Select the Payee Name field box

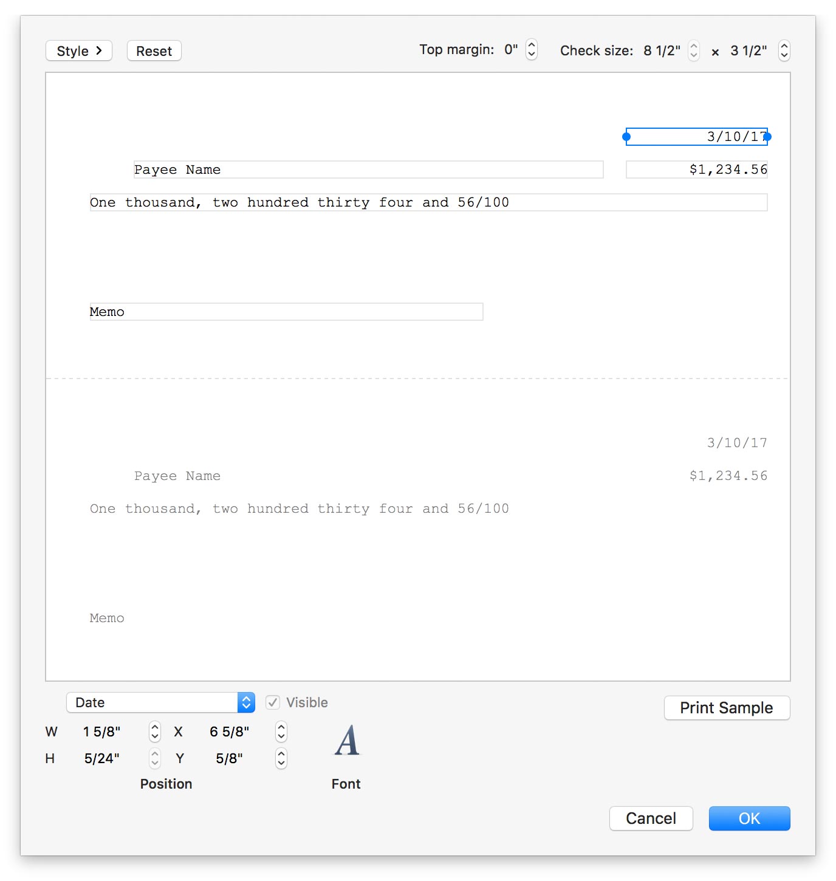coord(368,170)
